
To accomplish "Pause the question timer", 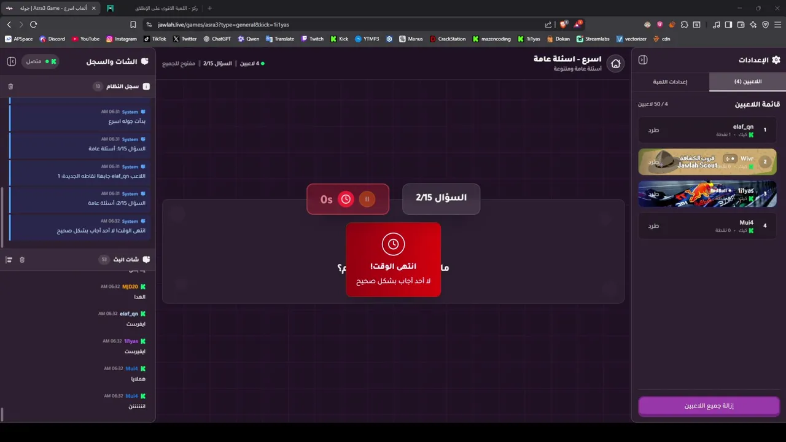I will 367,199.
